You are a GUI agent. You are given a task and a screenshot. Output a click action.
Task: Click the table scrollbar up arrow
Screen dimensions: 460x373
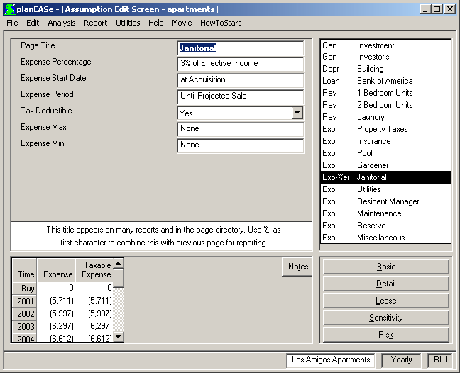tap(119, 263)
